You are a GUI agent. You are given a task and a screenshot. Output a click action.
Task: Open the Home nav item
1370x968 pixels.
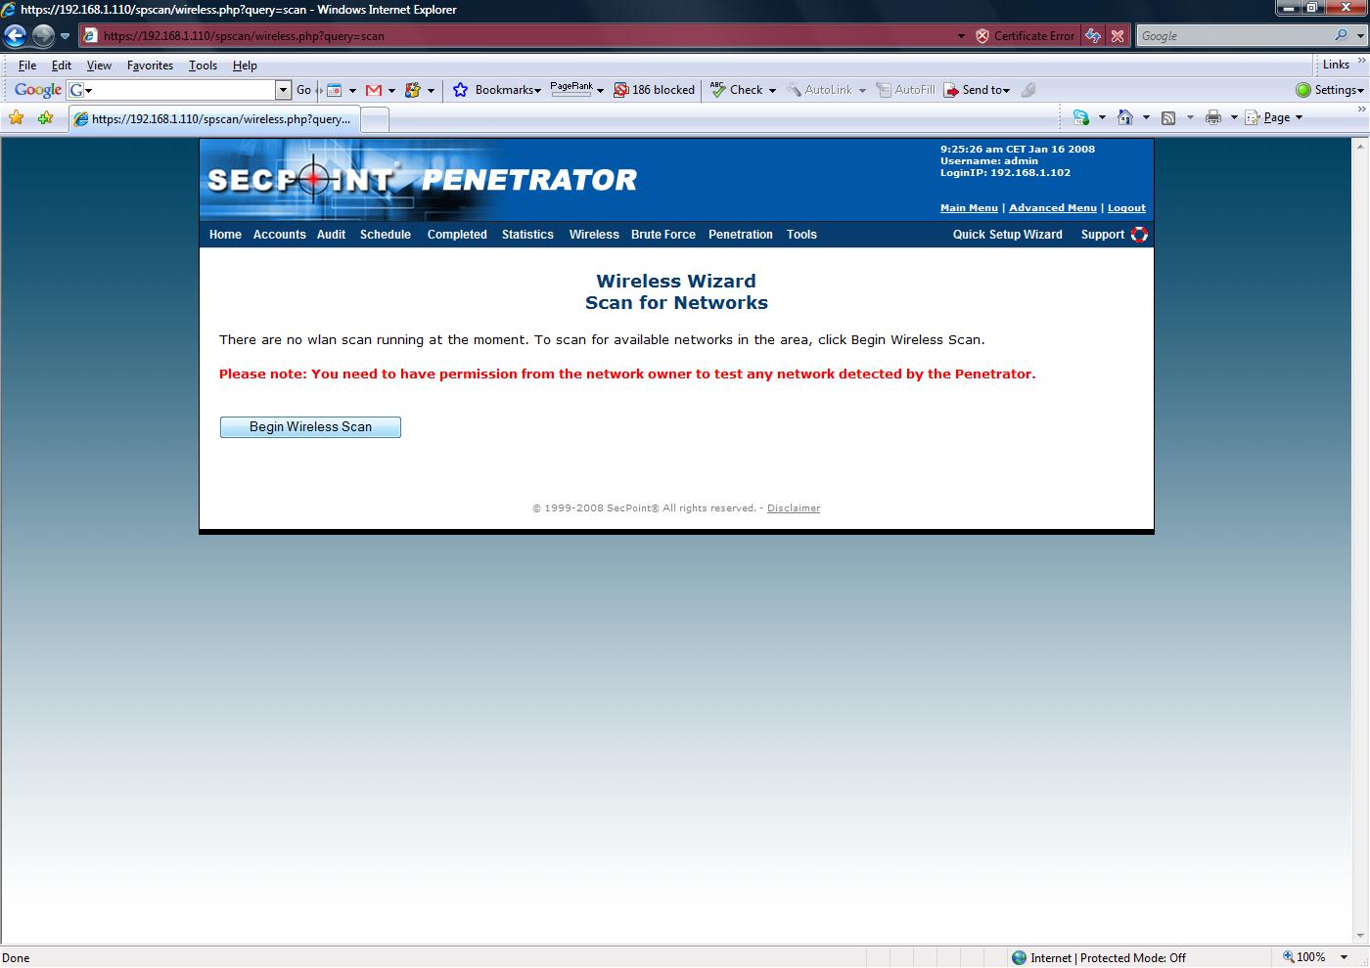pos(225,235)
